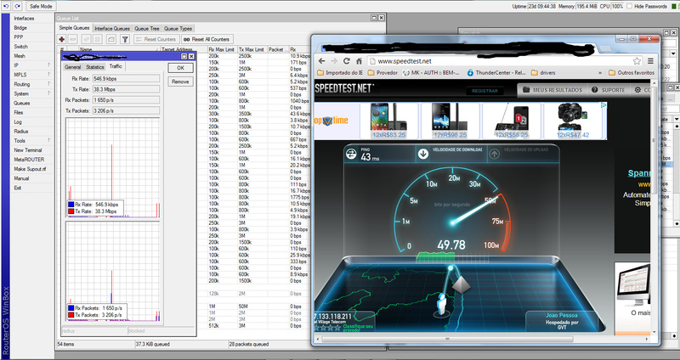Go back with Chrome's back arrow
The image size is (680, 360).
(x=321, y=61)
